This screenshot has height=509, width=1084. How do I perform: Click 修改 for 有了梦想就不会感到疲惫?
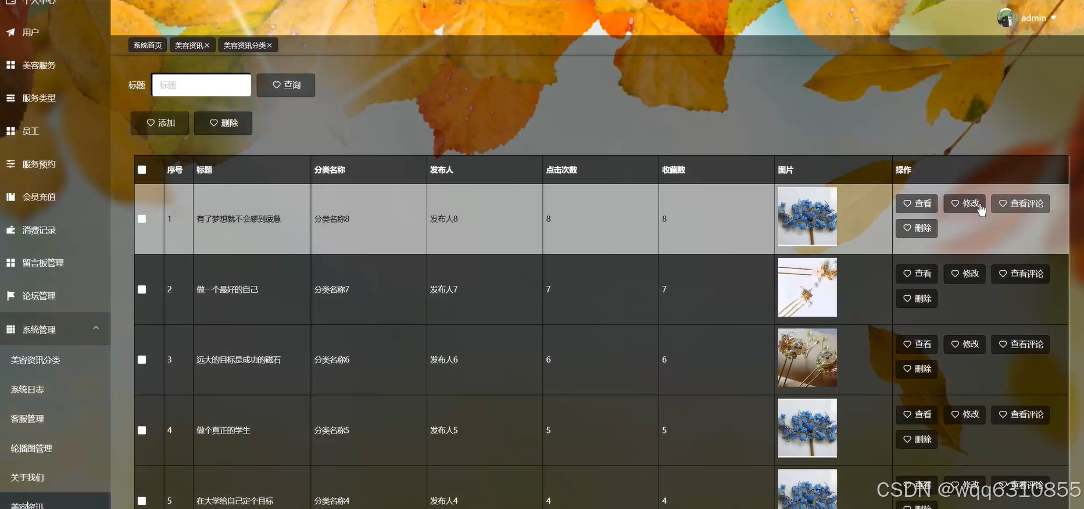(964, 203)
